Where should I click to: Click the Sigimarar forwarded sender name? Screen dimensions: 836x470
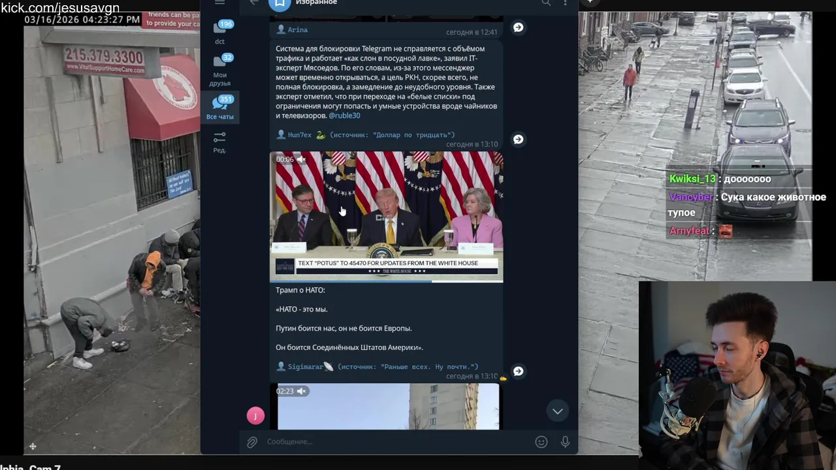(305, 367)
